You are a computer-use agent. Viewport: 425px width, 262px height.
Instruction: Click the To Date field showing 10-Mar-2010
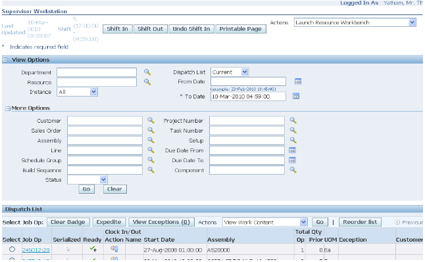[x=248, y=97]
